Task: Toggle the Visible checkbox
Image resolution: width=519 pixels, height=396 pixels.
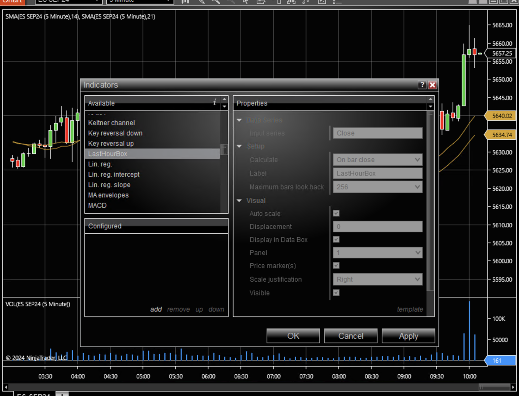Action: pos(336,293)
